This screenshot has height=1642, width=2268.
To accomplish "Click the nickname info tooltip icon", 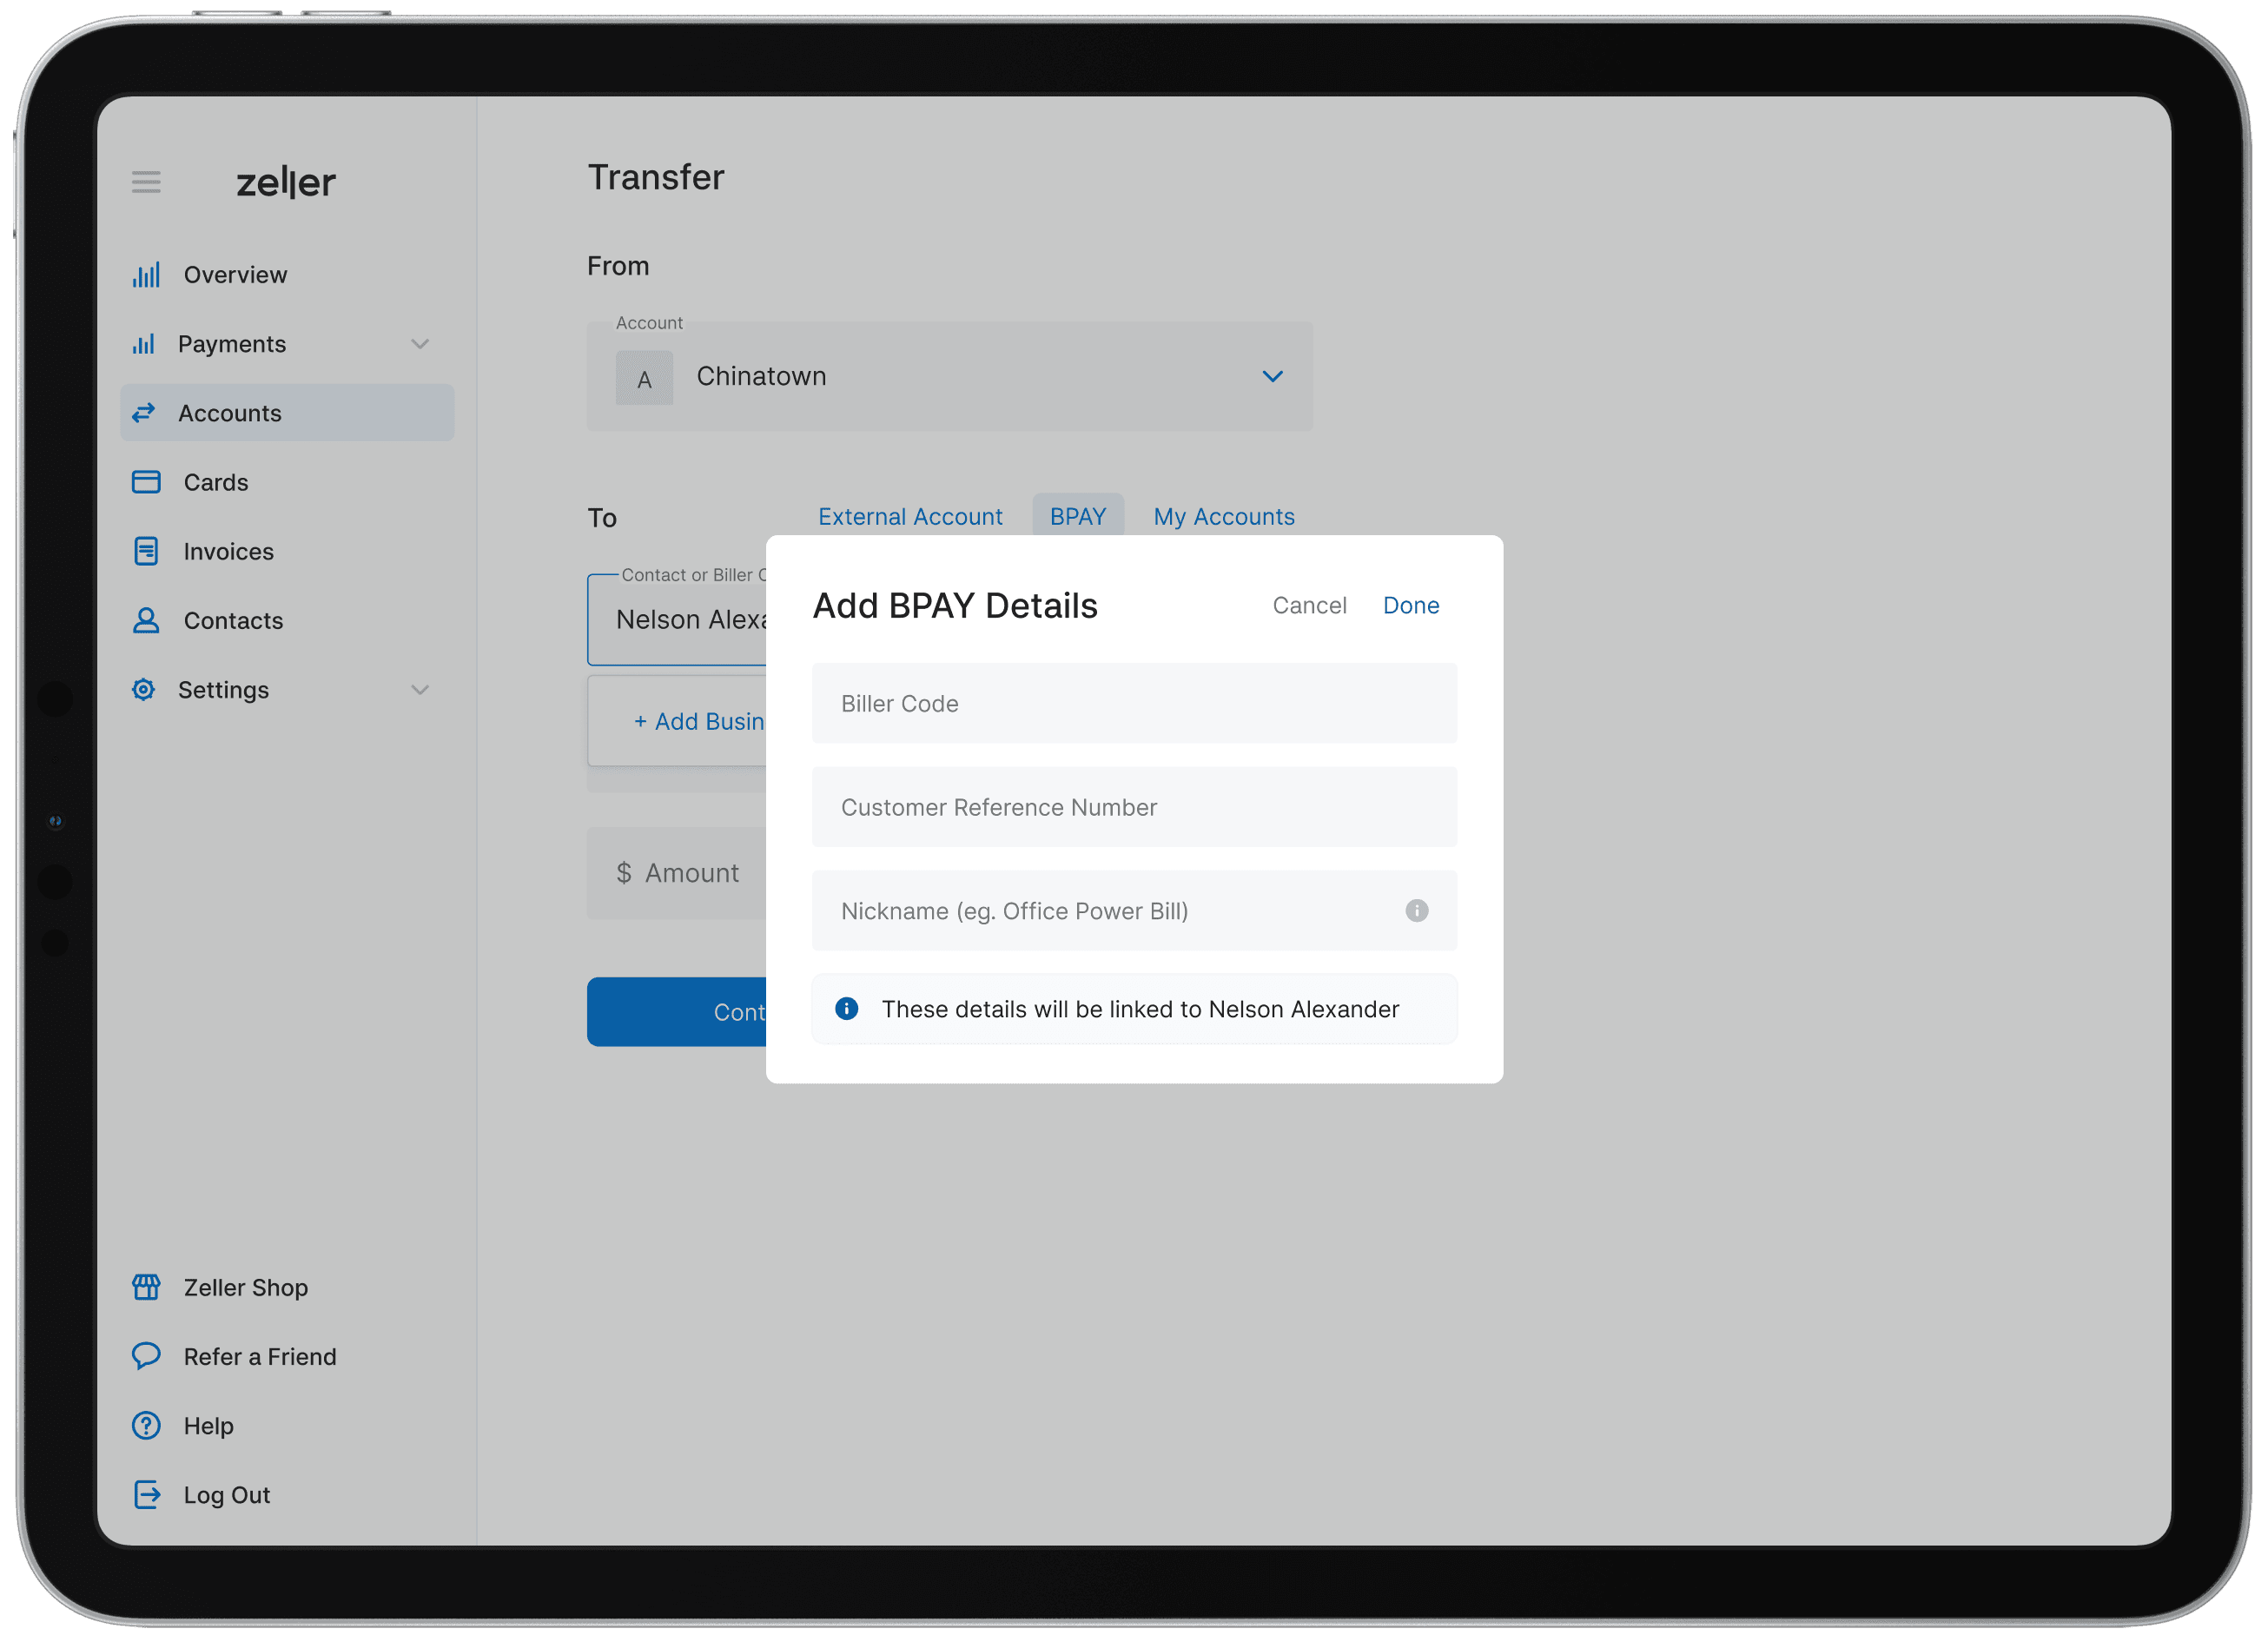I will pyautogui.click(x=1416, y=911).
